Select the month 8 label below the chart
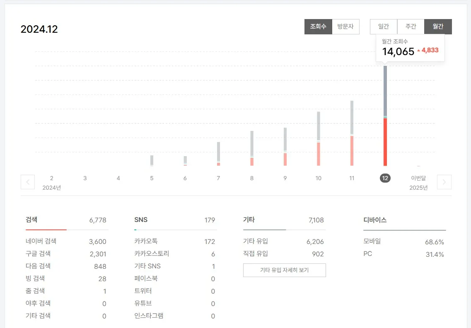This screenshot has width=471, height=328. [251, 178]
